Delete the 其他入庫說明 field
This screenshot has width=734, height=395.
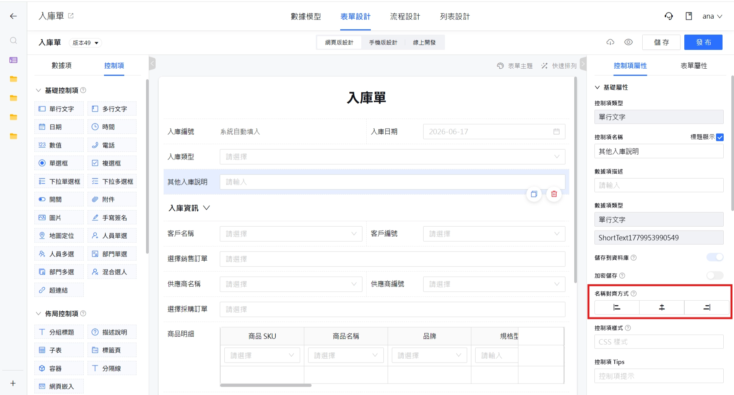[x=554, y=194]
